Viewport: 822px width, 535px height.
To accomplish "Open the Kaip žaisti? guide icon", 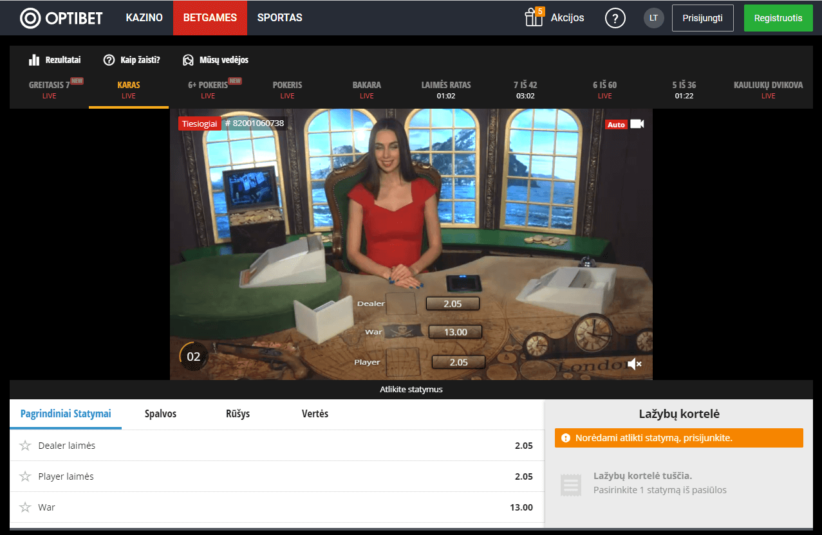I will [x=107, y=59].
